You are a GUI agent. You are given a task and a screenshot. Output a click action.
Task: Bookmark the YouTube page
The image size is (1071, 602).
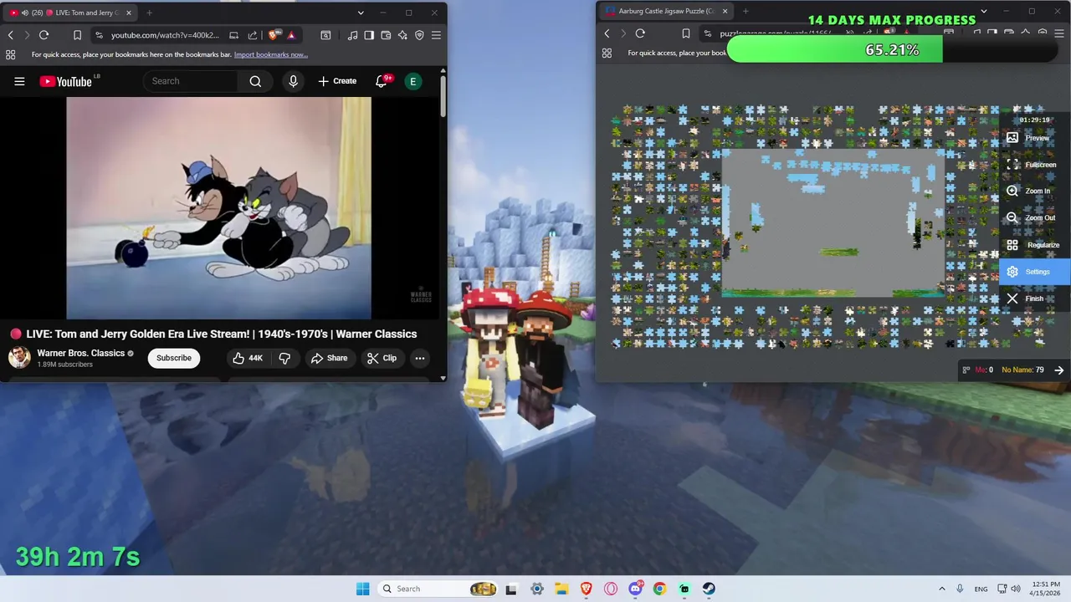pos(77,35)
